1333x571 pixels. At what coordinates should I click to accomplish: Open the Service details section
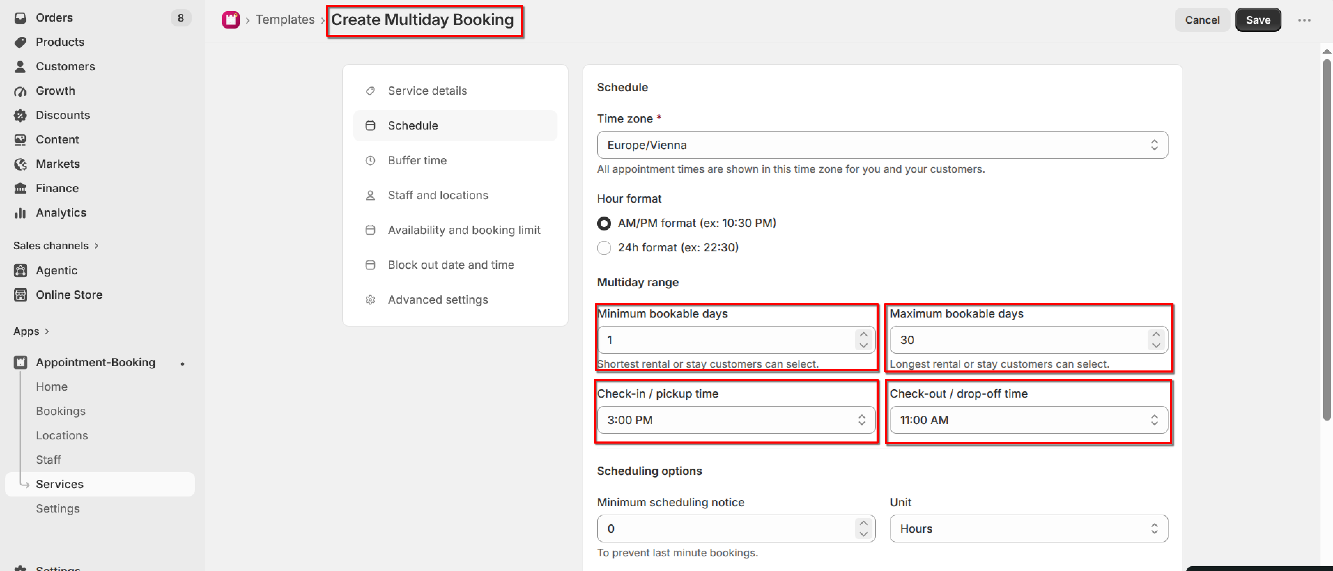[x=455, y=91]
